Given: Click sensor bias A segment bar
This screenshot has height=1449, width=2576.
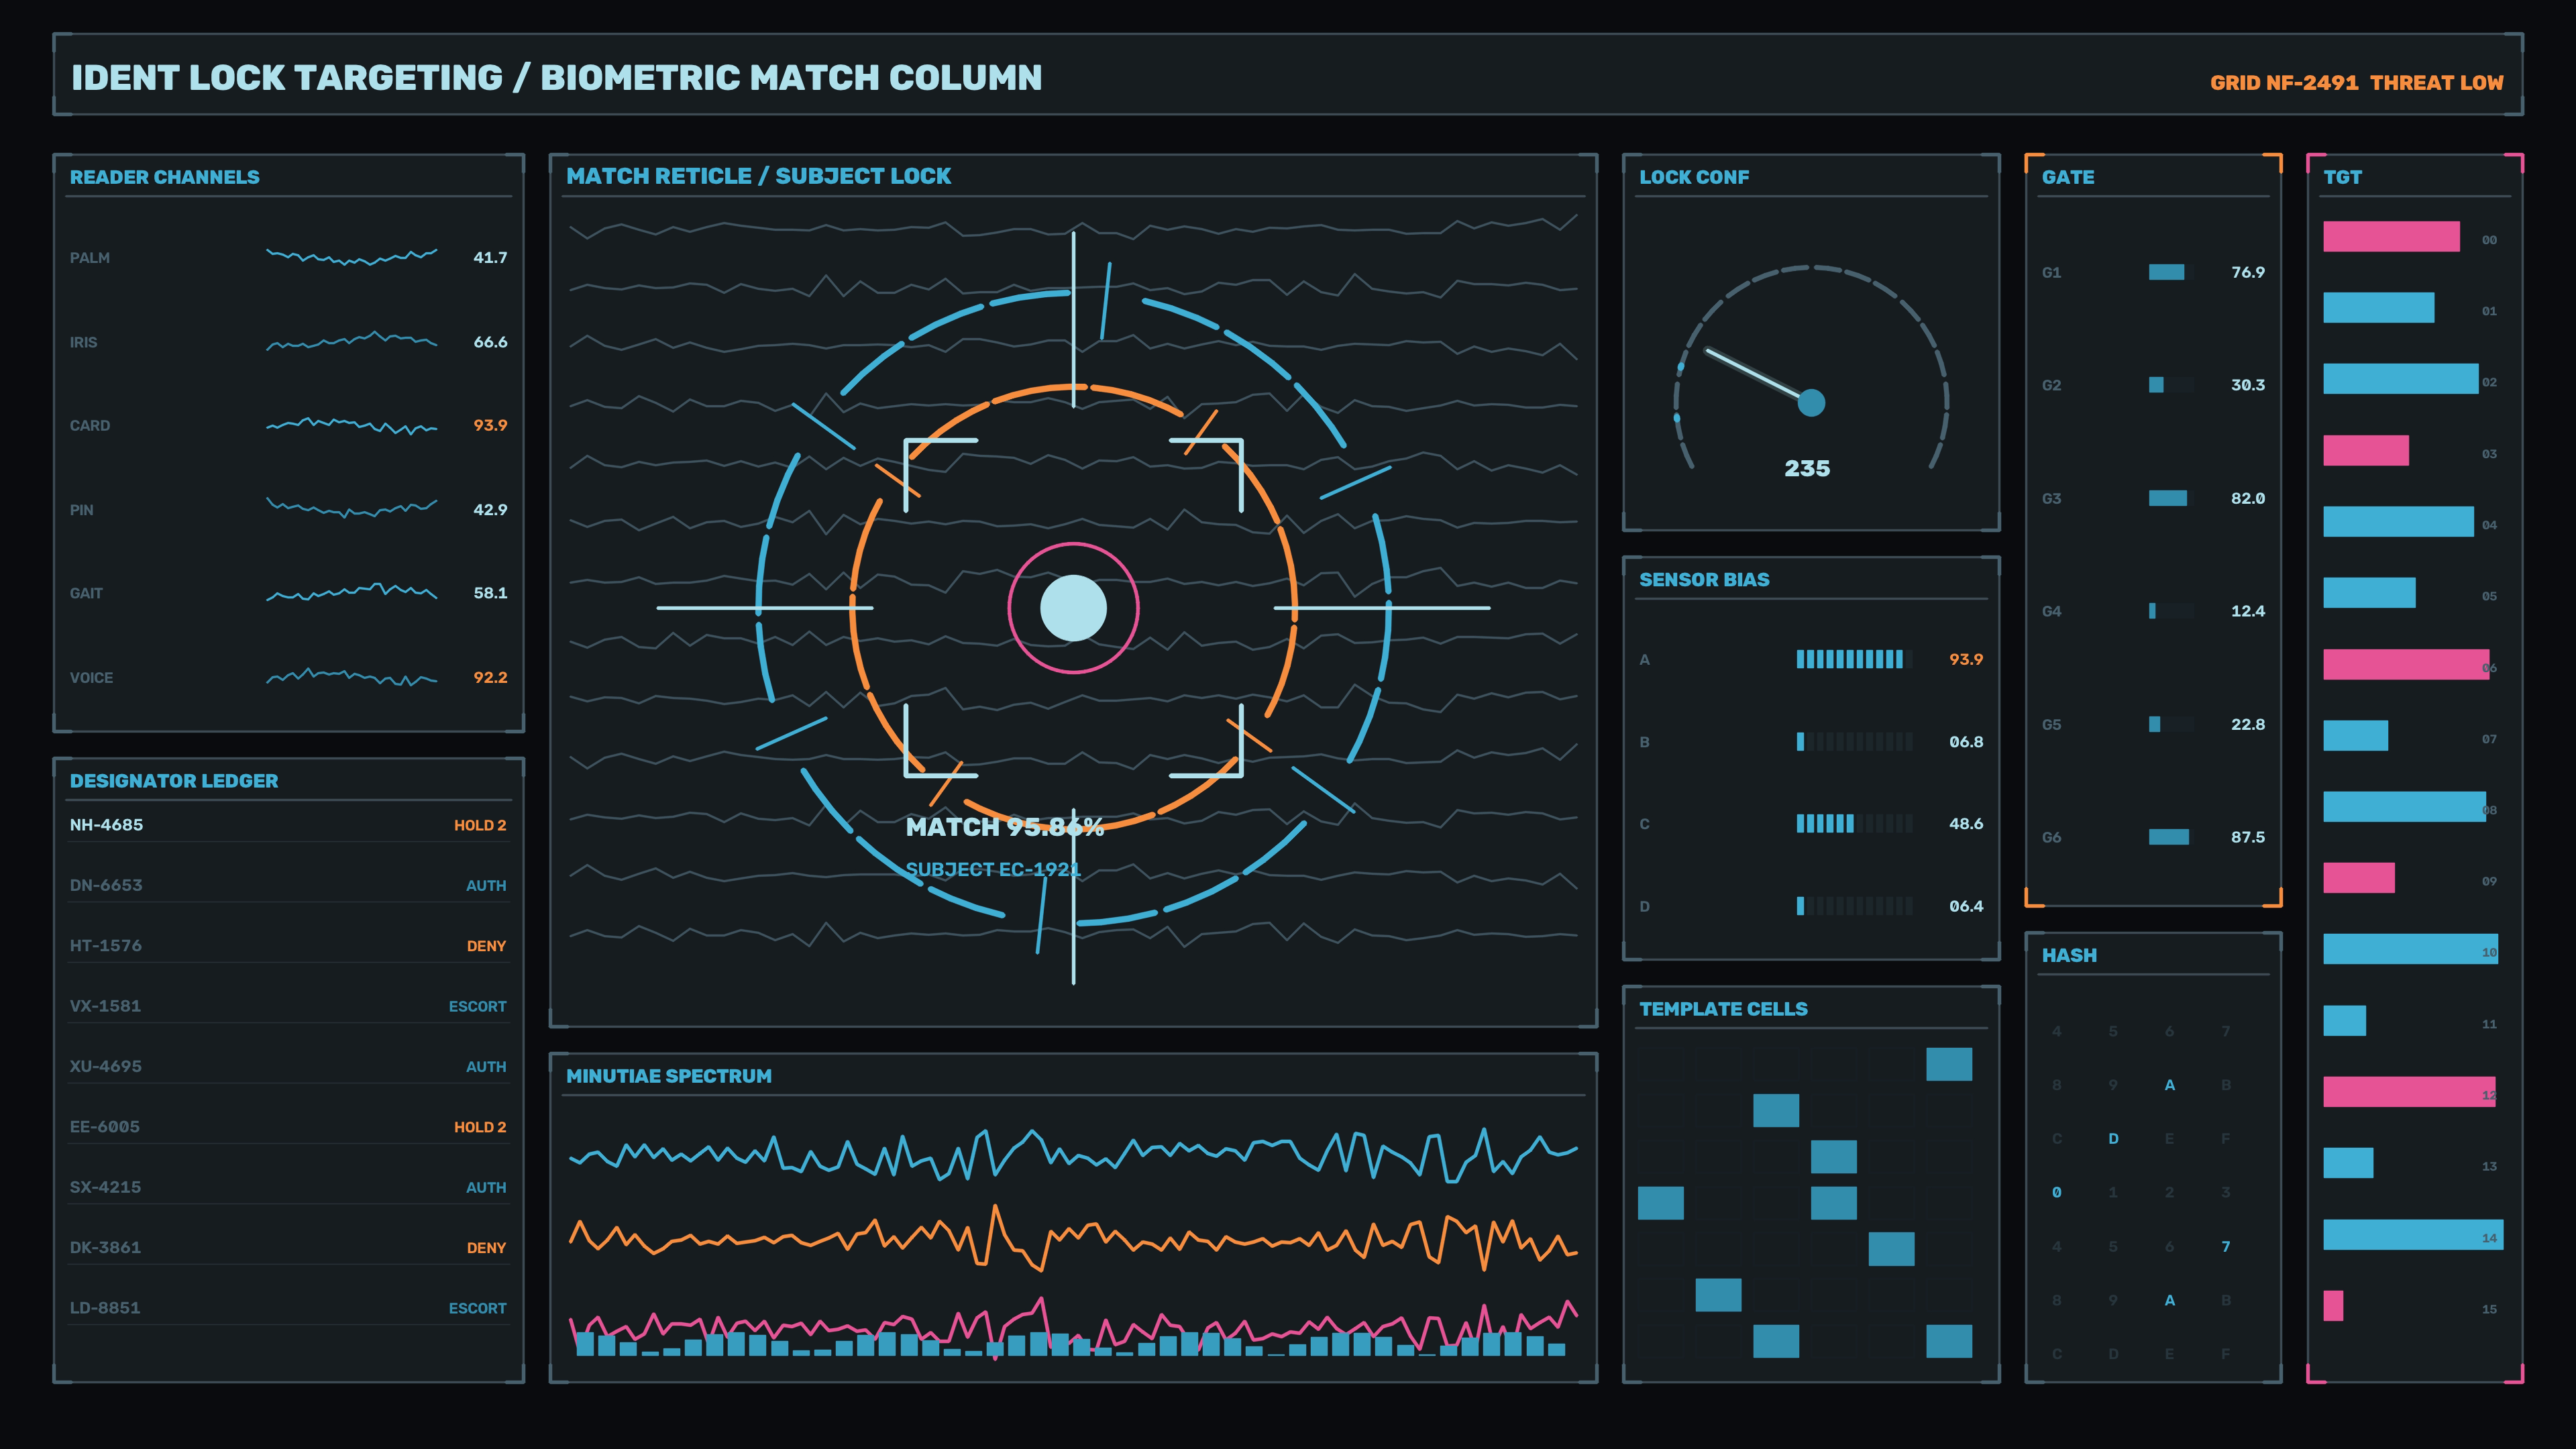Looking at the screenshot, I should tap(1854, 659).
